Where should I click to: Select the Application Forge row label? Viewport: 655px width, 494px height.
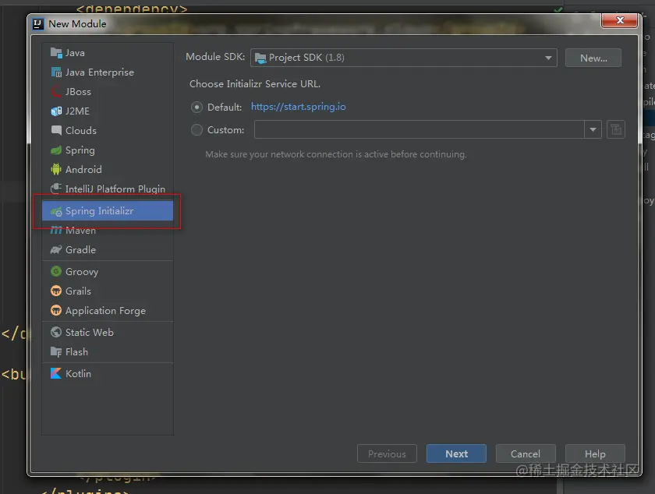point(106,311)
